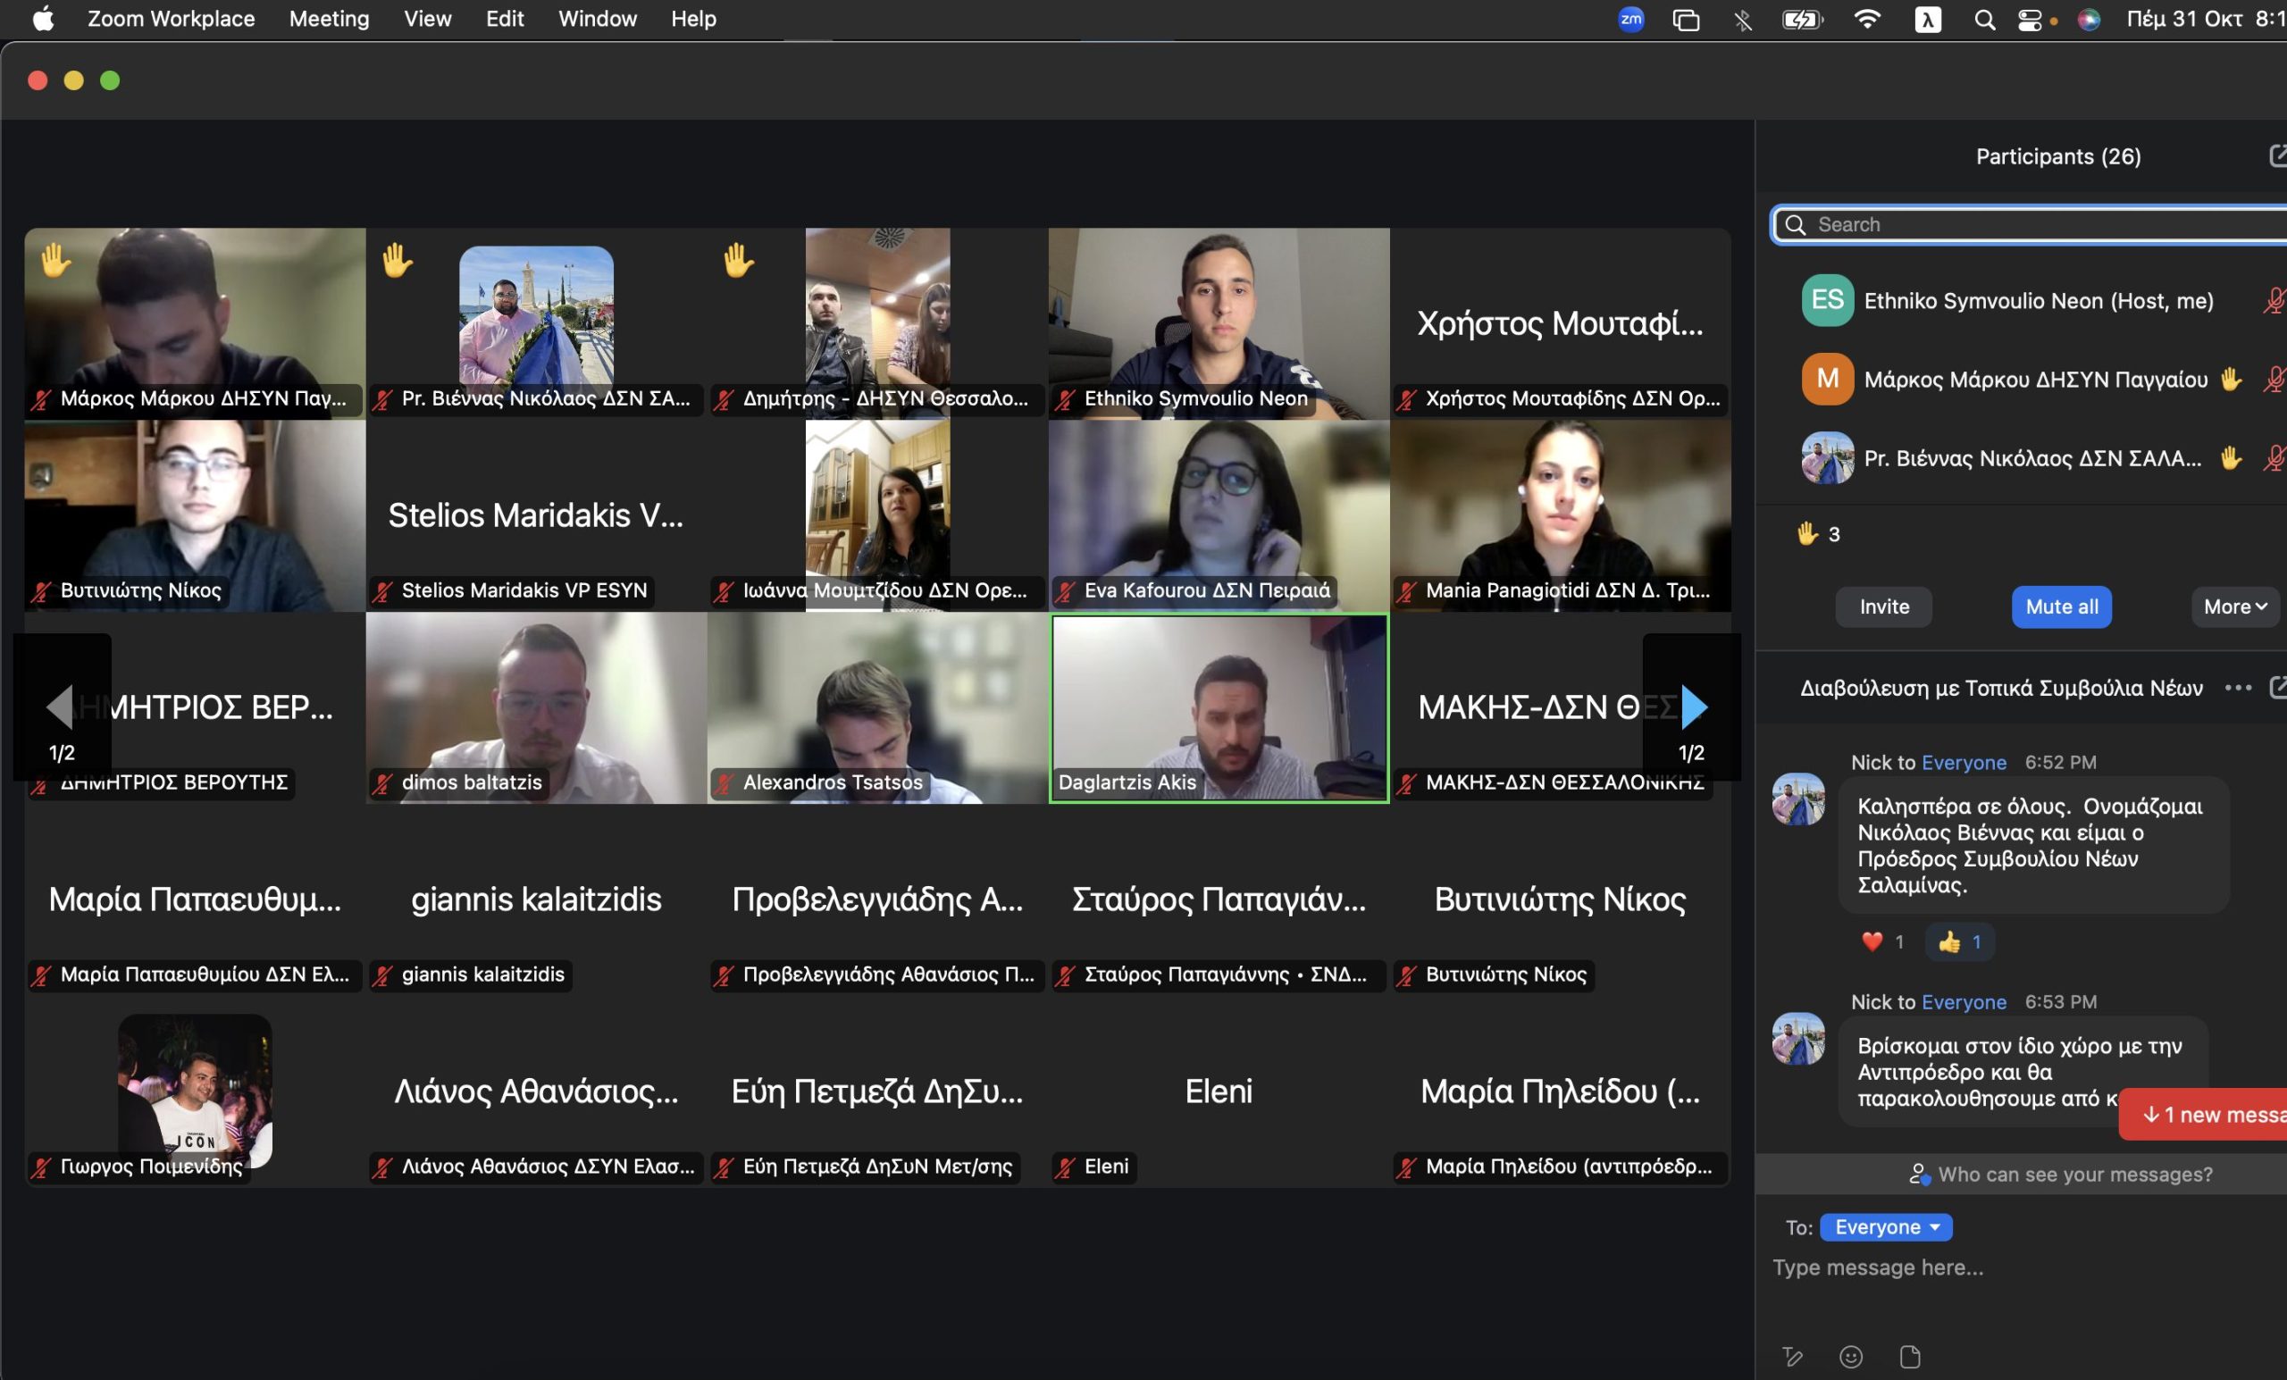This screenshot has width=2287, height=1380.
Task: Go to previous gallery page arrow
Action: point(61,707)
